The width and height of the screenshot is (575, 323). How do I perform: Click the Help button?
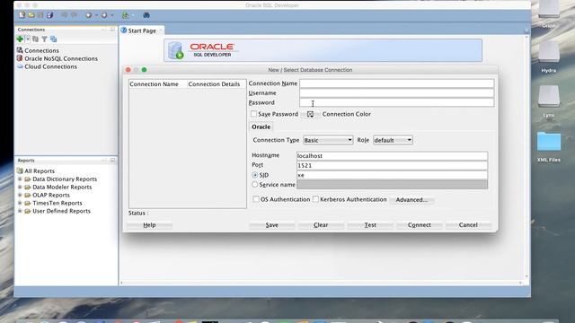click(149, 225)
